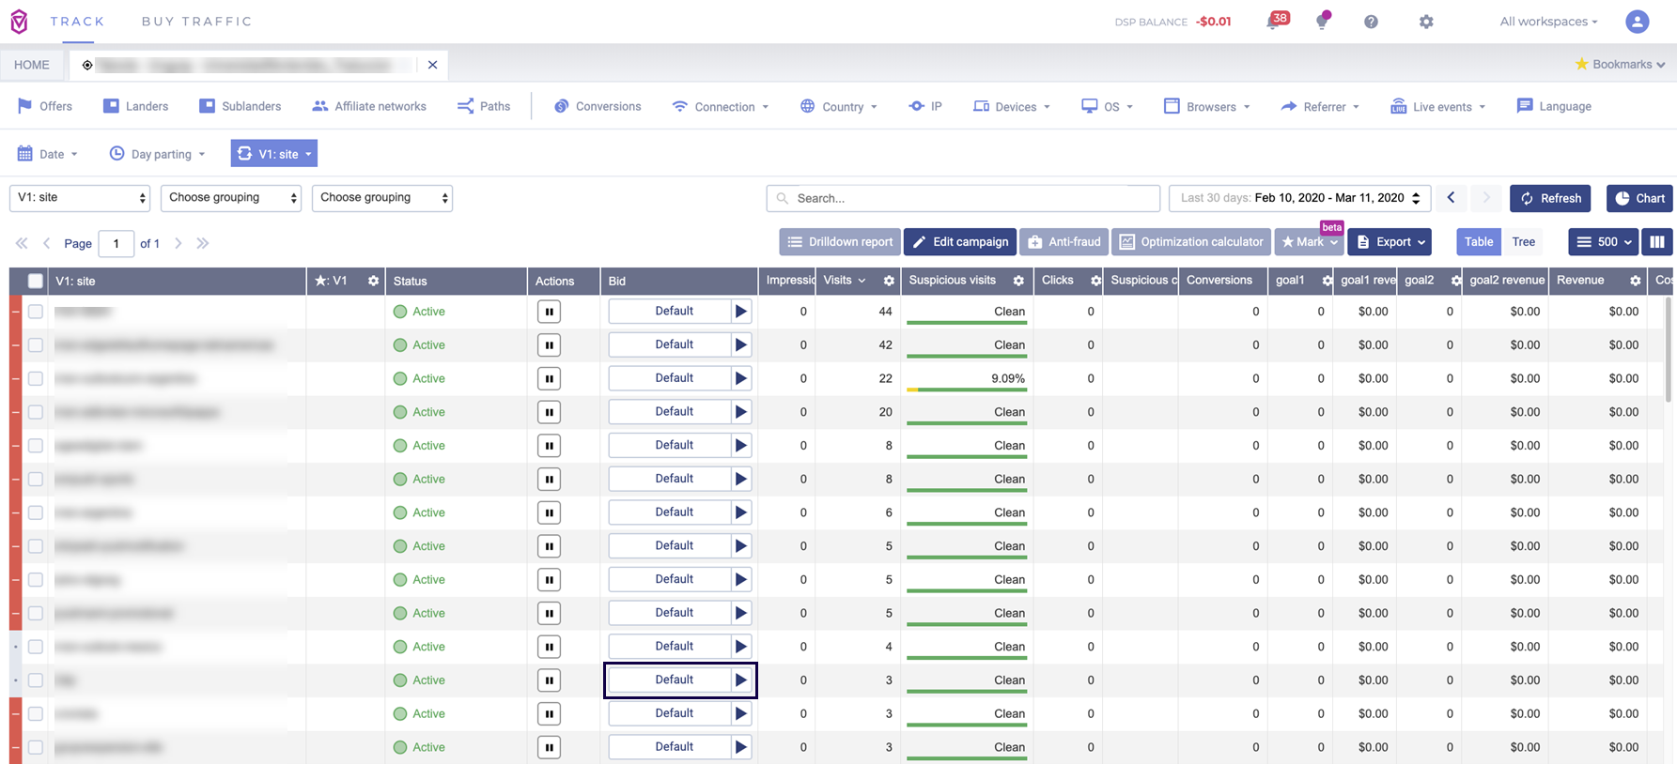Viewport: 1677px width, 764px height.
Task: Go to previous date range arrow
Action: click(1451, 198)
